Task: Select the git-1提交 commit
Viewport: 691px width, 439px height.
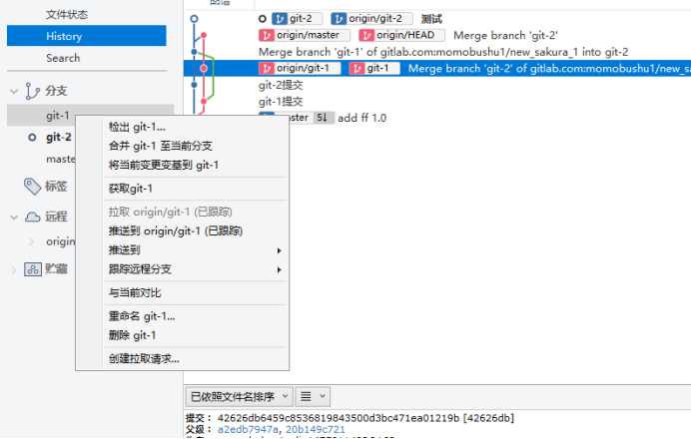Action: click(281, 102)
